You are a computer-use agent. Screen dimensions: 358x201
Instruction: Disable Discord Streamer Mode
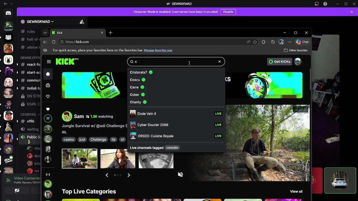coord(228,12)
